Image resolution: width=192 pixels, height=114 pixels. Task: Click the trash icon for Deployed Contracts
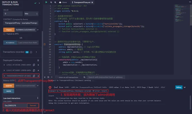coord(38,60)
